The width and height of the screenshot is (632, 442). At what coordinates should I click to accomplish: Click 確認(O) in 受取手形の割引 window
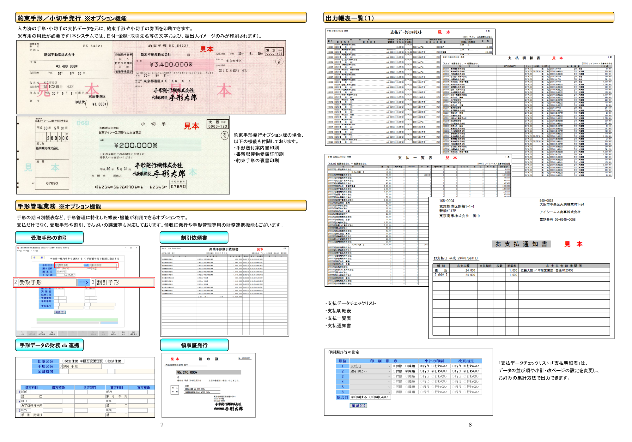point(60,312)
